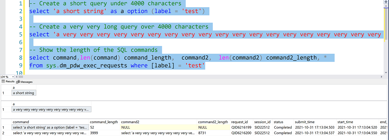This screenshot has width=389, height=140.
Task: Click the start_time column header
Action: (357, 122)
